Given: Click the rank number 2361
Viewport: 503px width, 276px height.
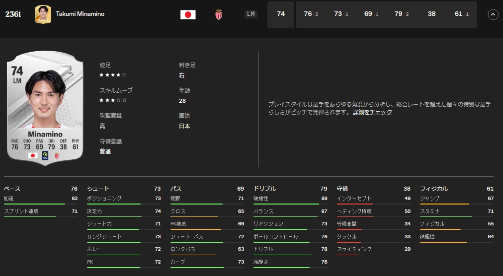Looking at the screenshot, I should (13, 14).
